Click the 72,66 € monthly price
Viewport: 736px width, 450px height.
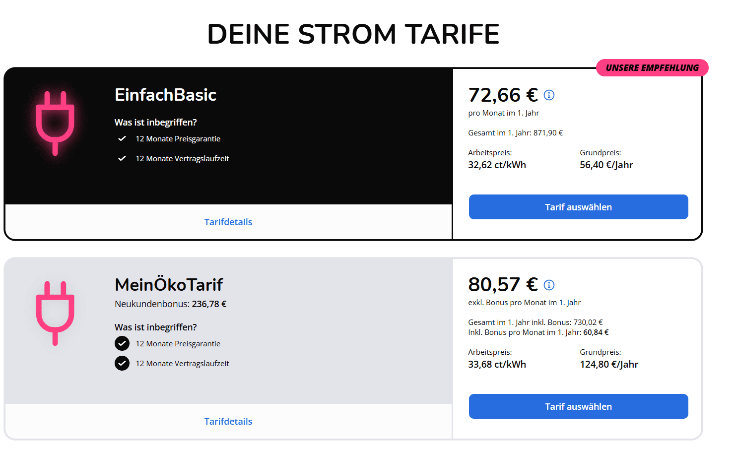[x=503, y=95]
